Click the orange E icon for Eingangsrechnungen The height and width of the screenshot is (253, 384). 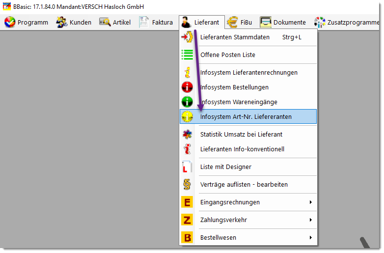pos(187,202)
